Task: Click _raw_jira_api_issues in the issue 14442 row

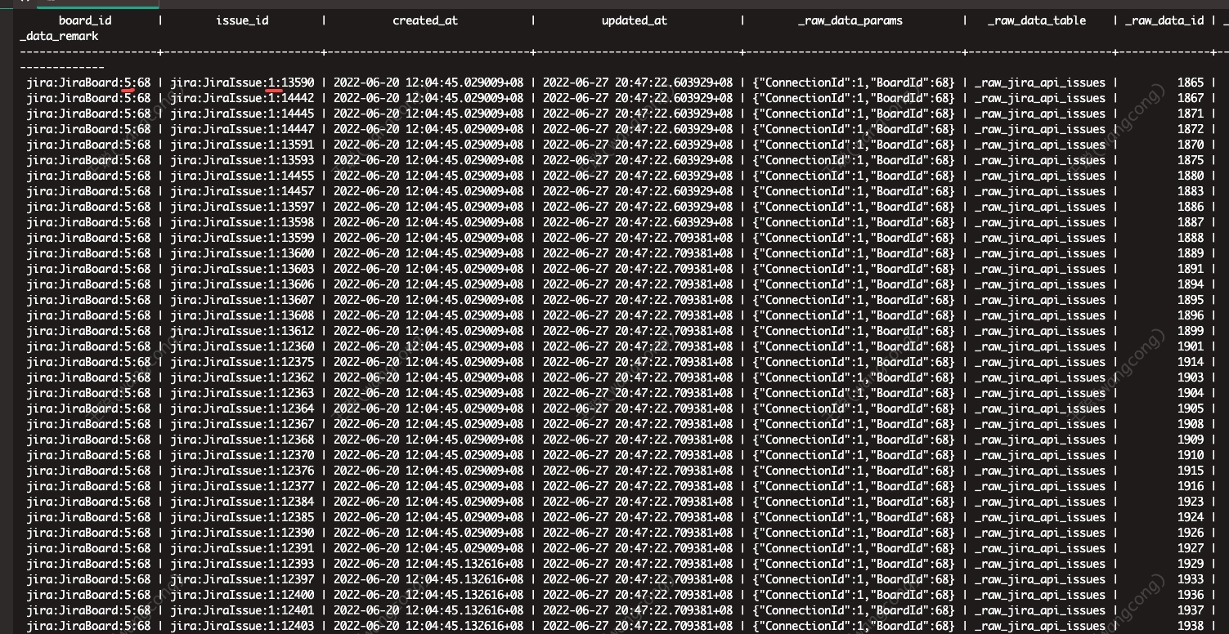Action: point(1040,98)
